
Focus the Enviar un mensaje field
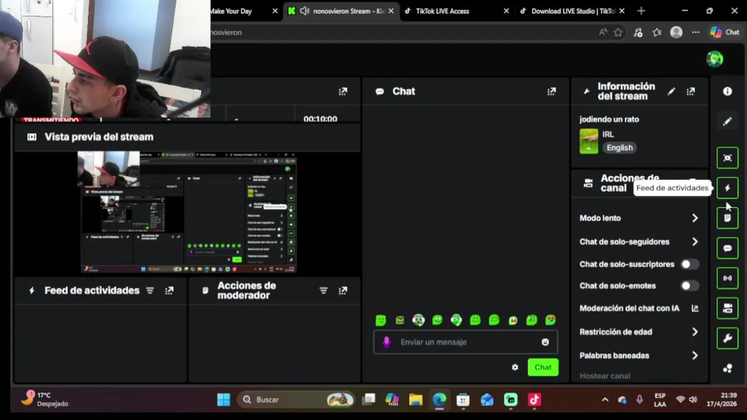pyautogui.click(x=466, y=342)
